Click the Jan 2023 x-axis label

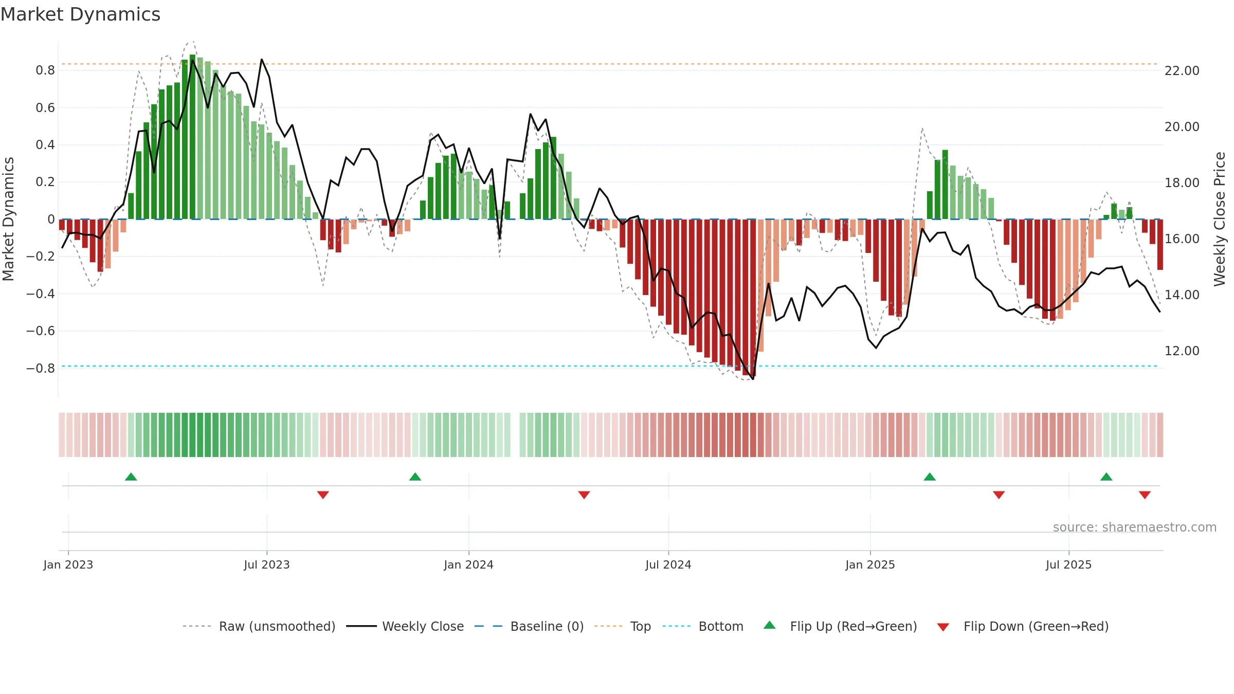[68, 564]
